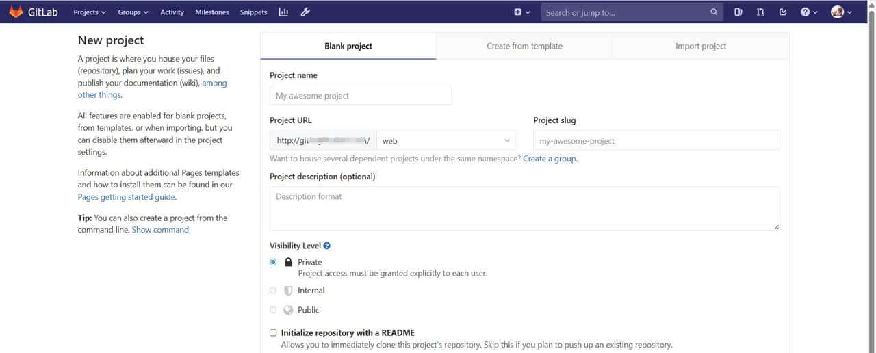
Task: Click the Public globe icon
Action: (288, 310)
